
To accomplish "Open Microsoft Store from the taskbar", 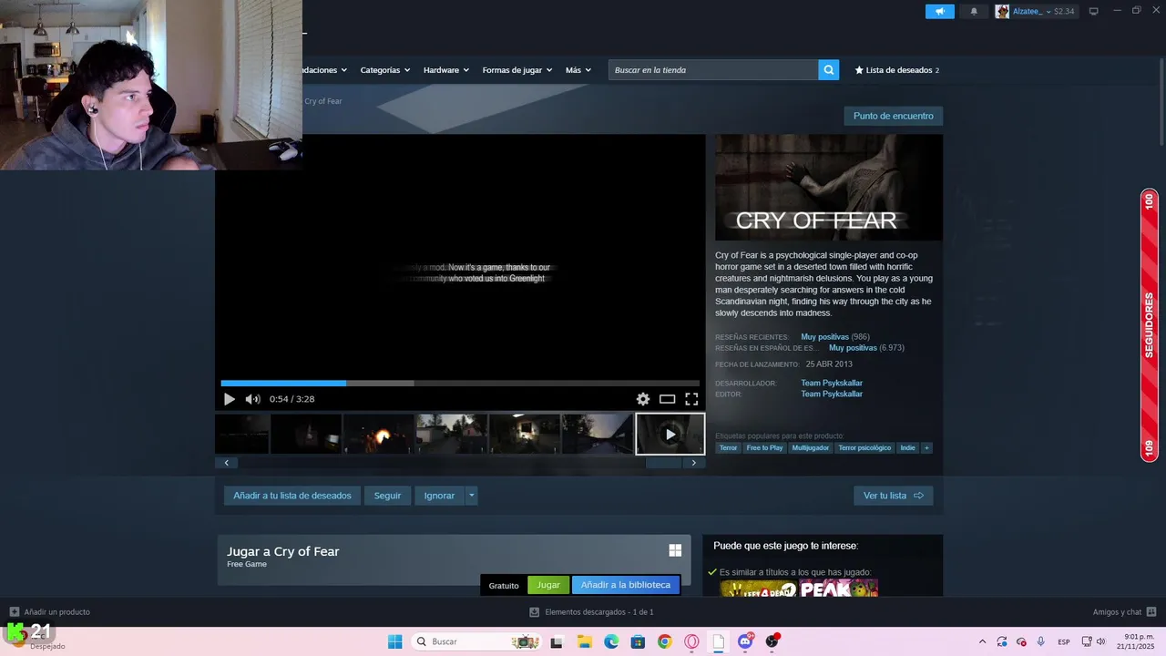I will click(638, 641).
